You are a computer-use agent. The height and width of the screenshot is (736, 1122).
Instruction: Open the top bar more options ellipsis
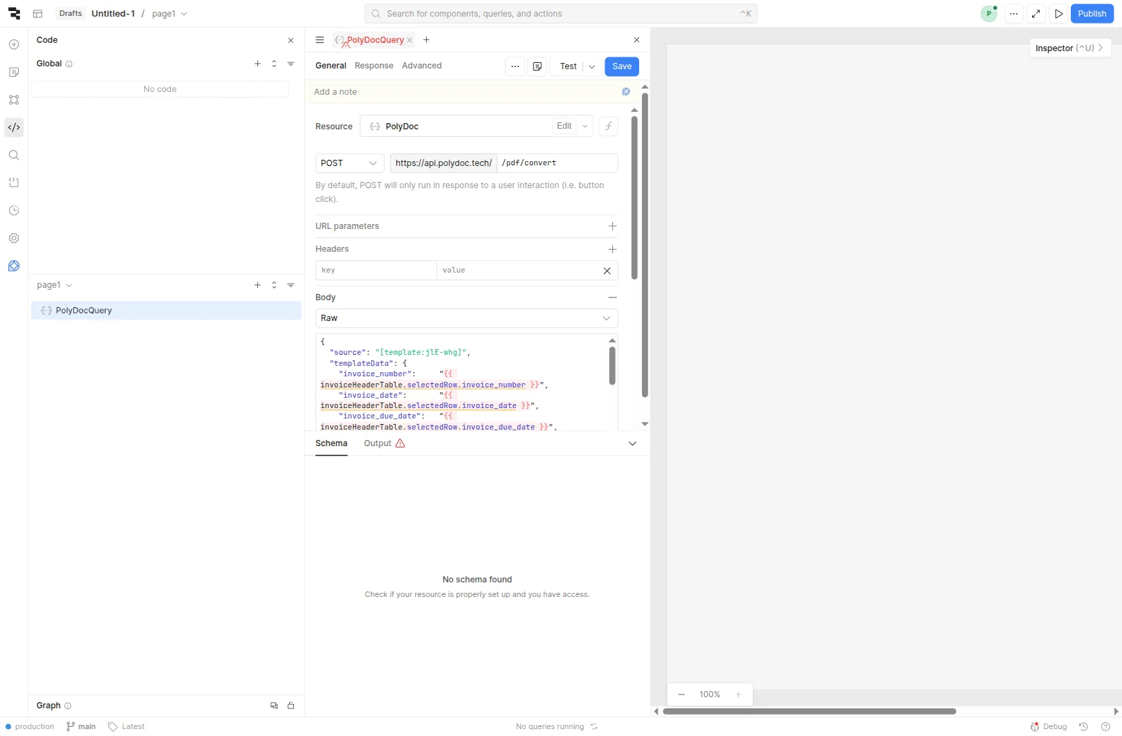(1014, 14)
